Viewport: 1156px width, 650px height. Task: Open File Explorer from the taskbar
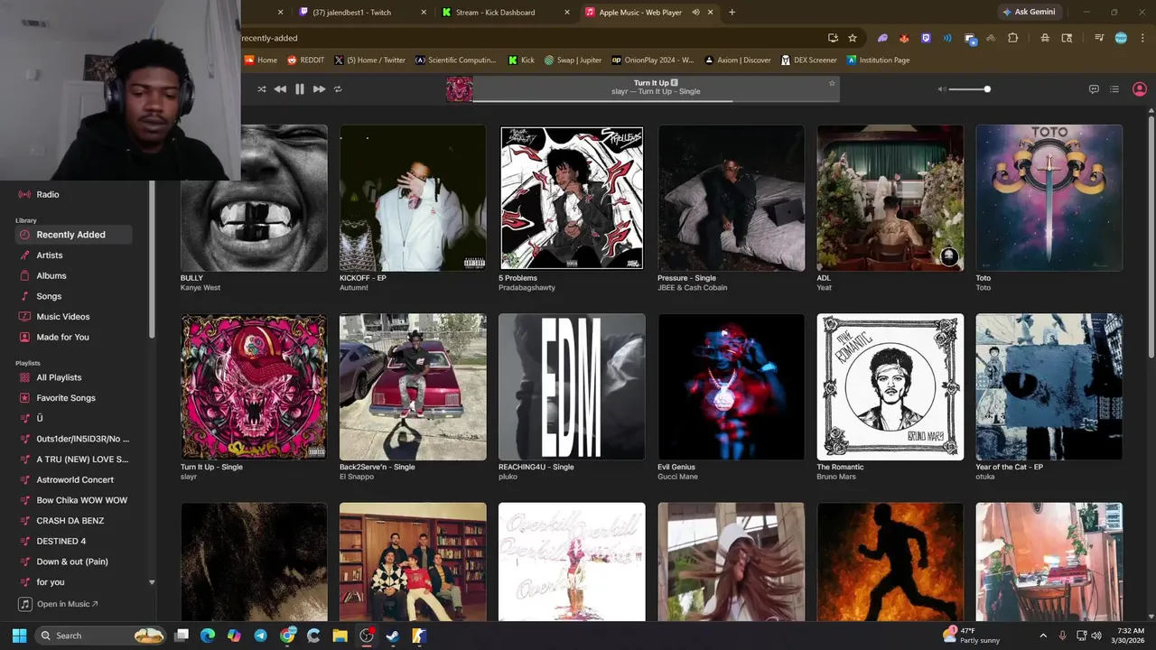pos(340,636)
